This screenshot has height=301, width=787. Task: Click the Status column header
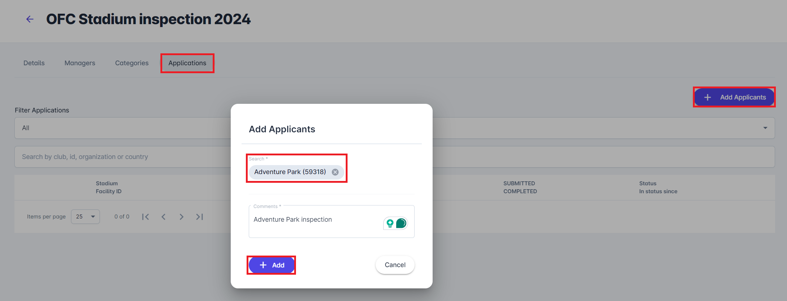point(647,183)
